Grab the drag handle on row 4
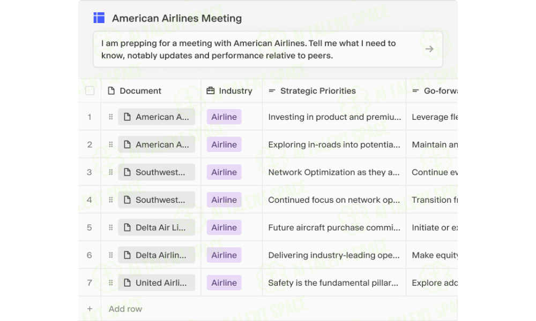 [x=111, y=200]
